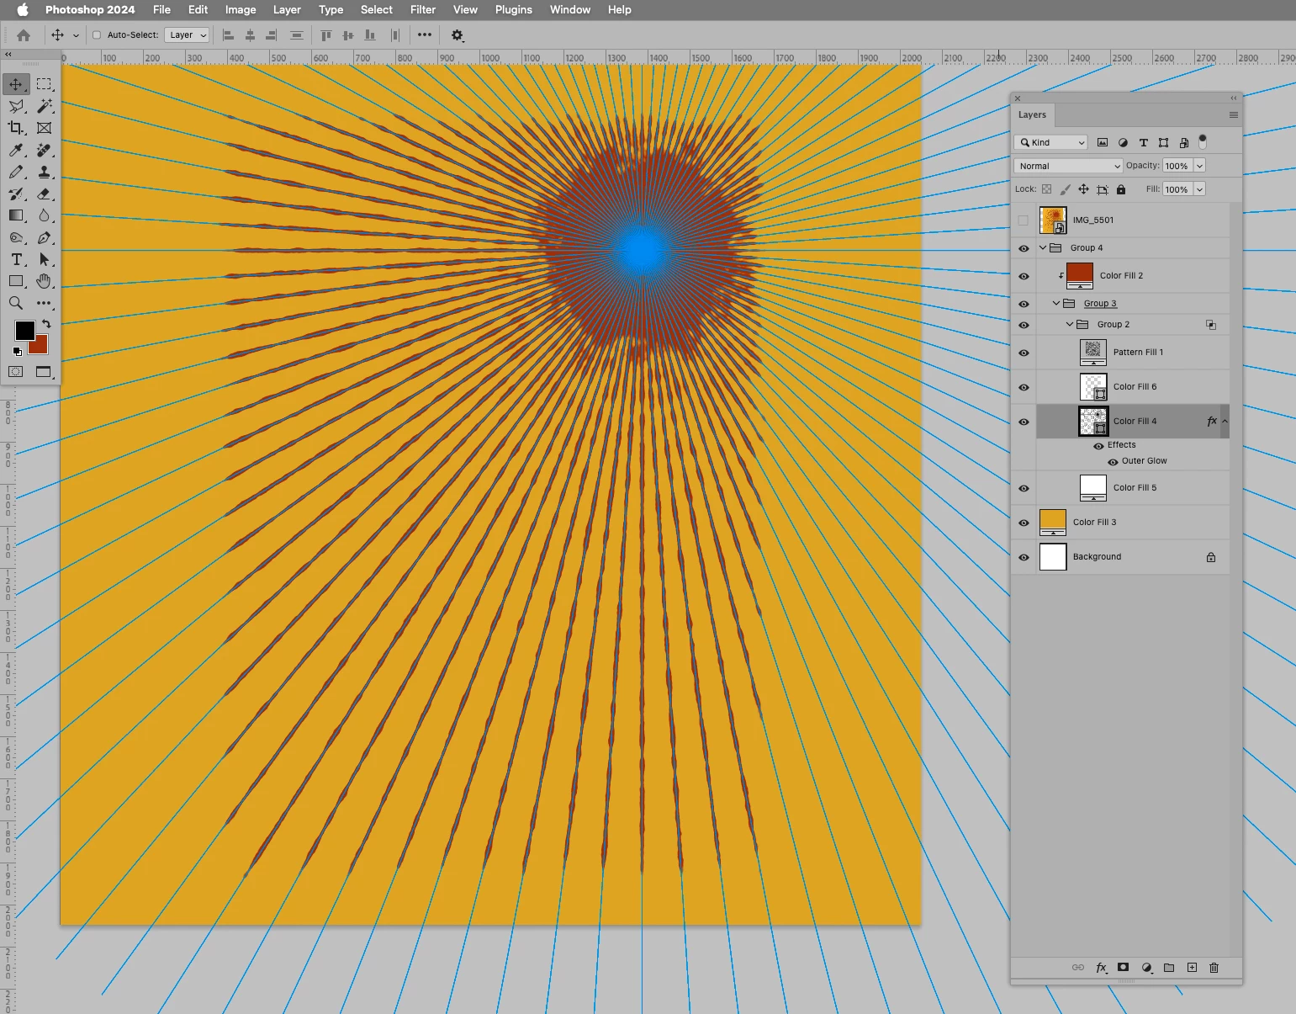Open the Opacity slider dropdown

click(1200, 166)
